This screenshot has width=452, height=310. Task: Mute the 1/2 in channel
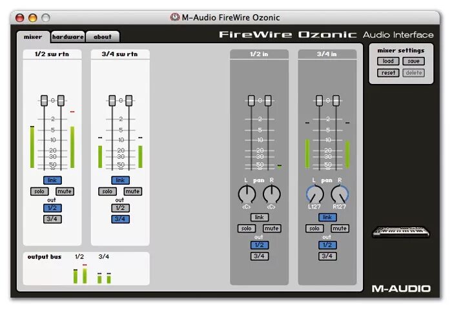(272, 229)
